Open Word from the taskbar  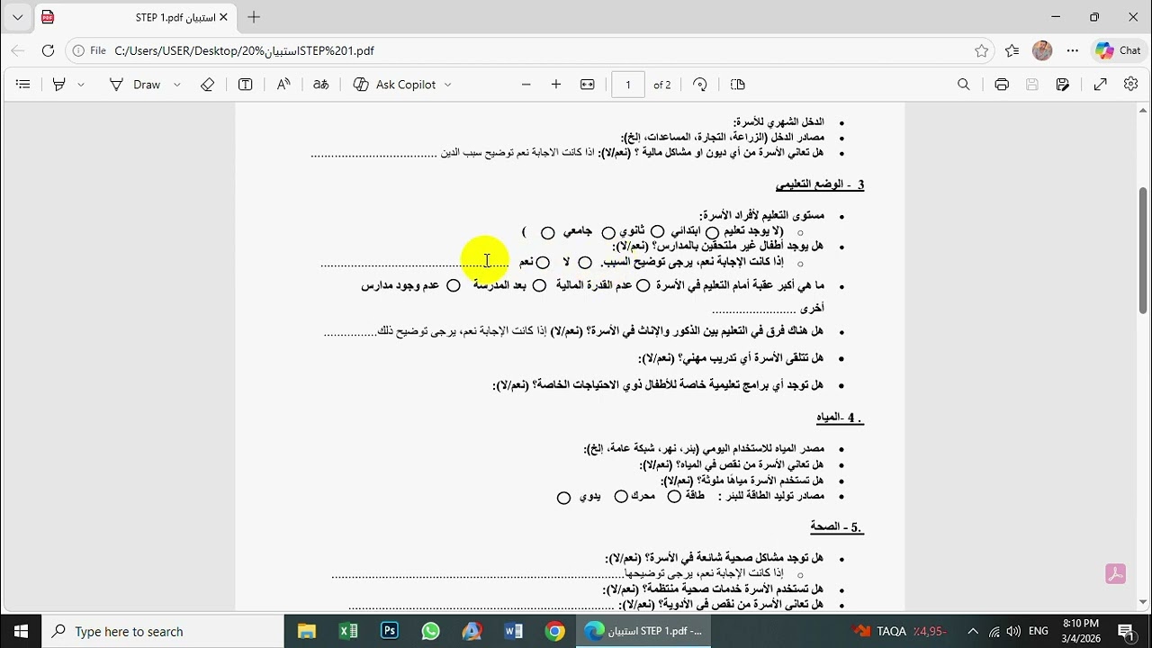[514, 631]
